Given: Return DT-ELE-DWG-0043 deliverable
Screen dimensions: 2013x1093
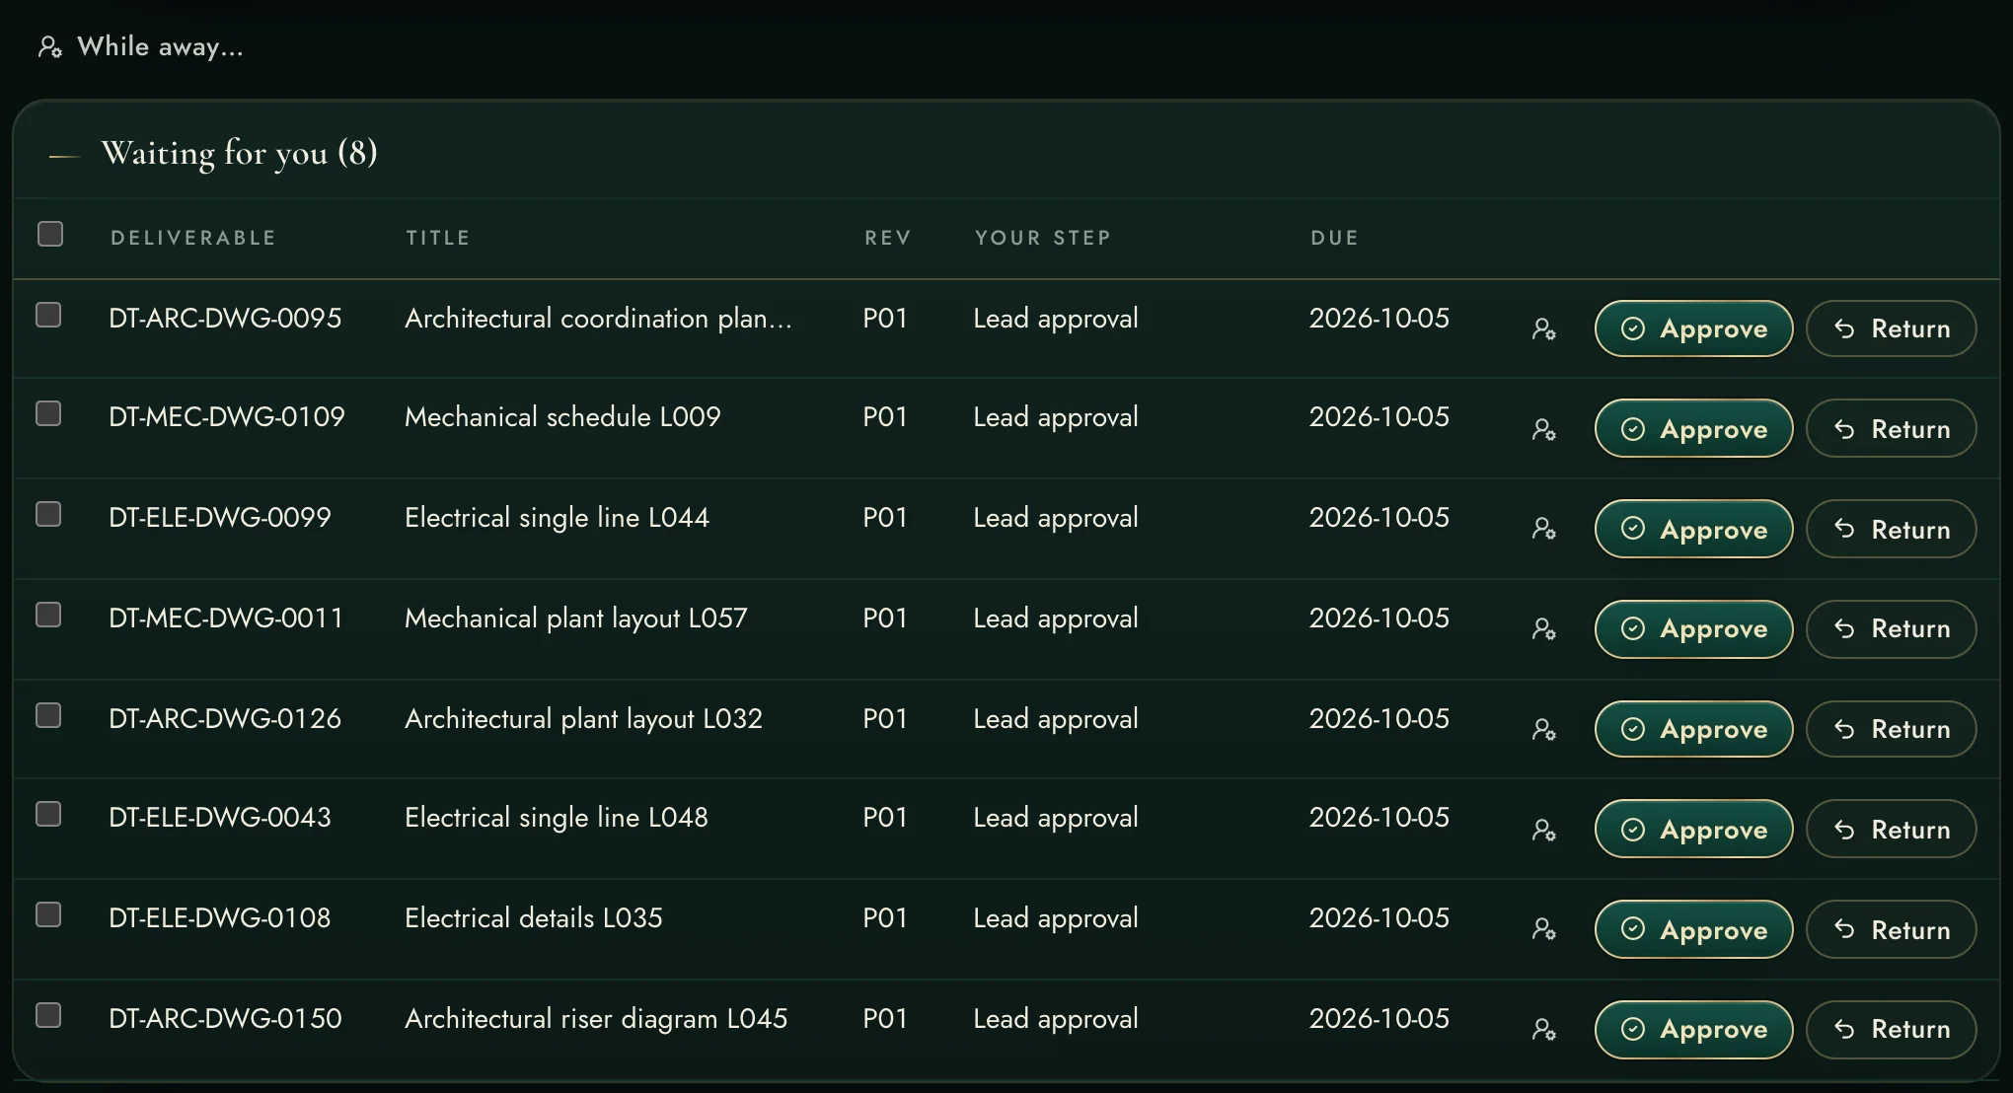Looking at the screenshot, I should 1891,829.
